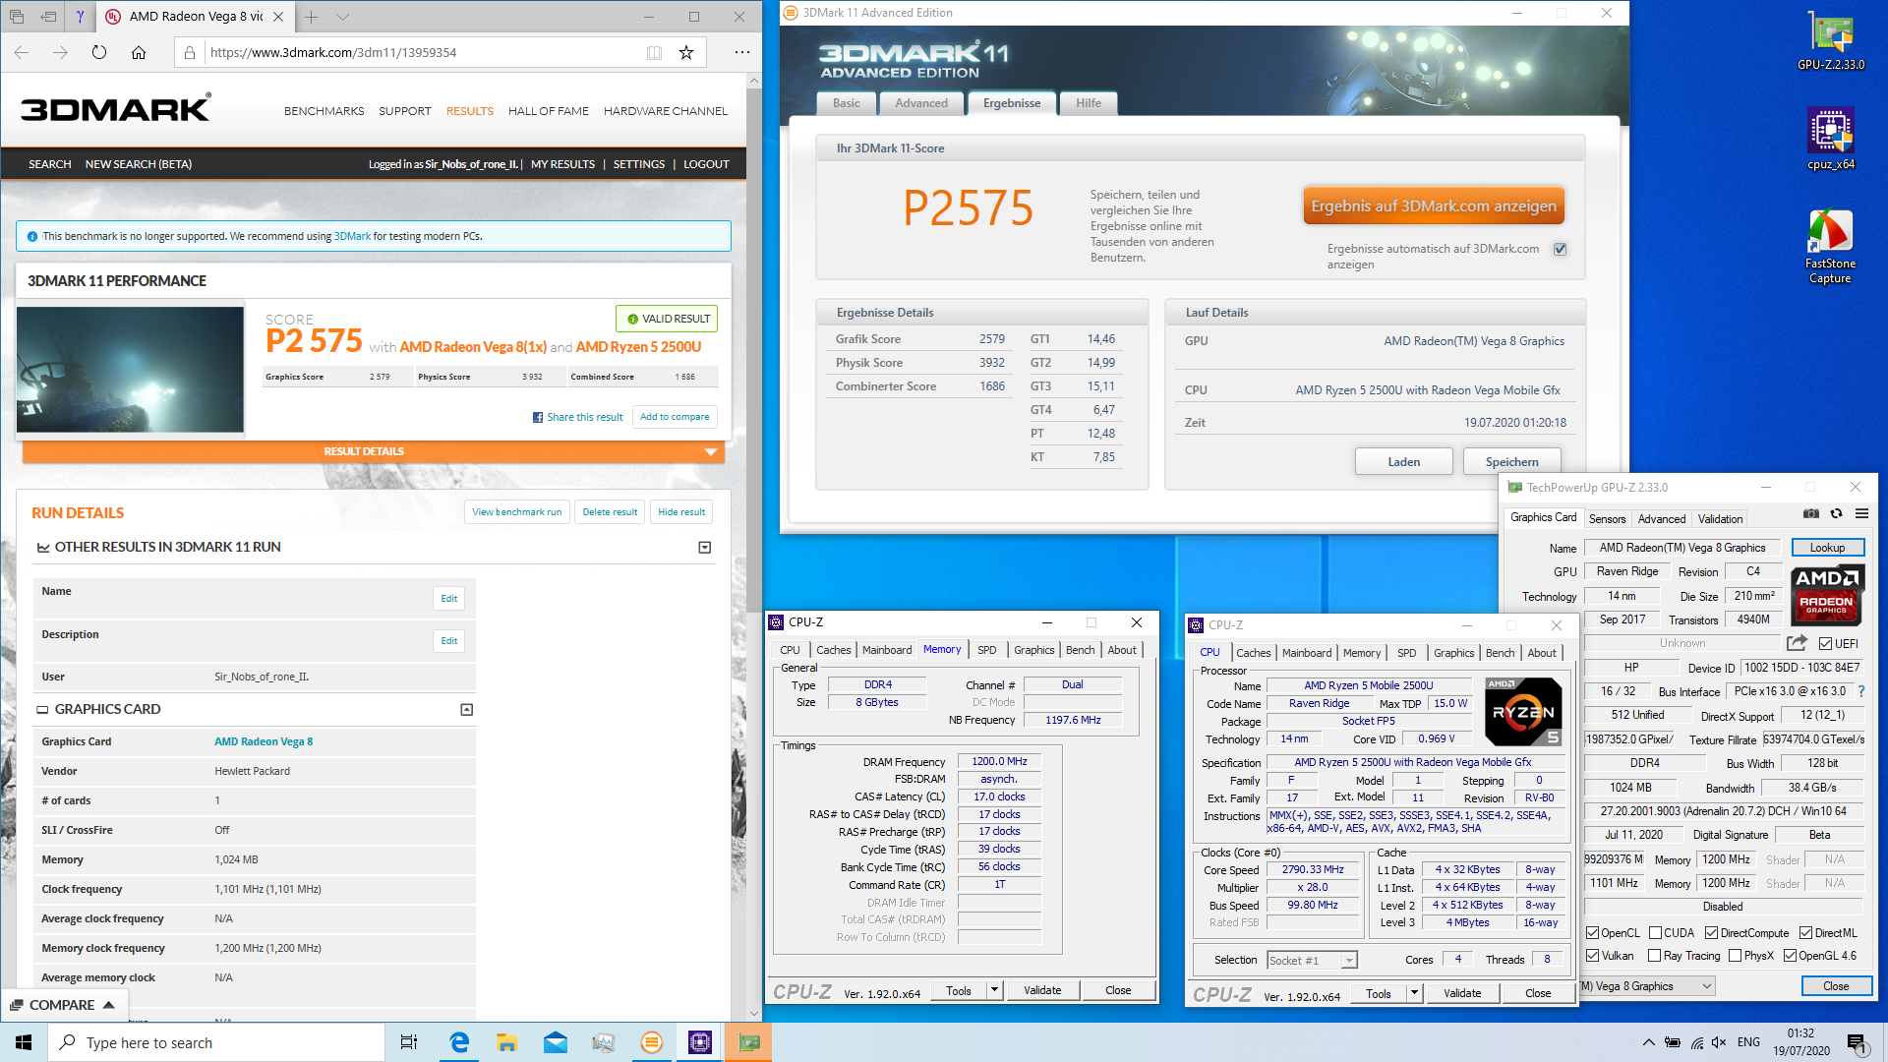Open HALL OF FAME in 3DMark site menu

click(x=549, y=111)
